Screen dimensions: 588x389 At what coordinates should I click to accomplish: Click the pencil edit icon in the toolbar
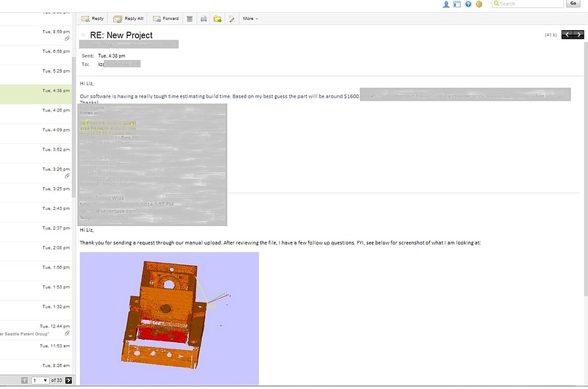point(232,18)
